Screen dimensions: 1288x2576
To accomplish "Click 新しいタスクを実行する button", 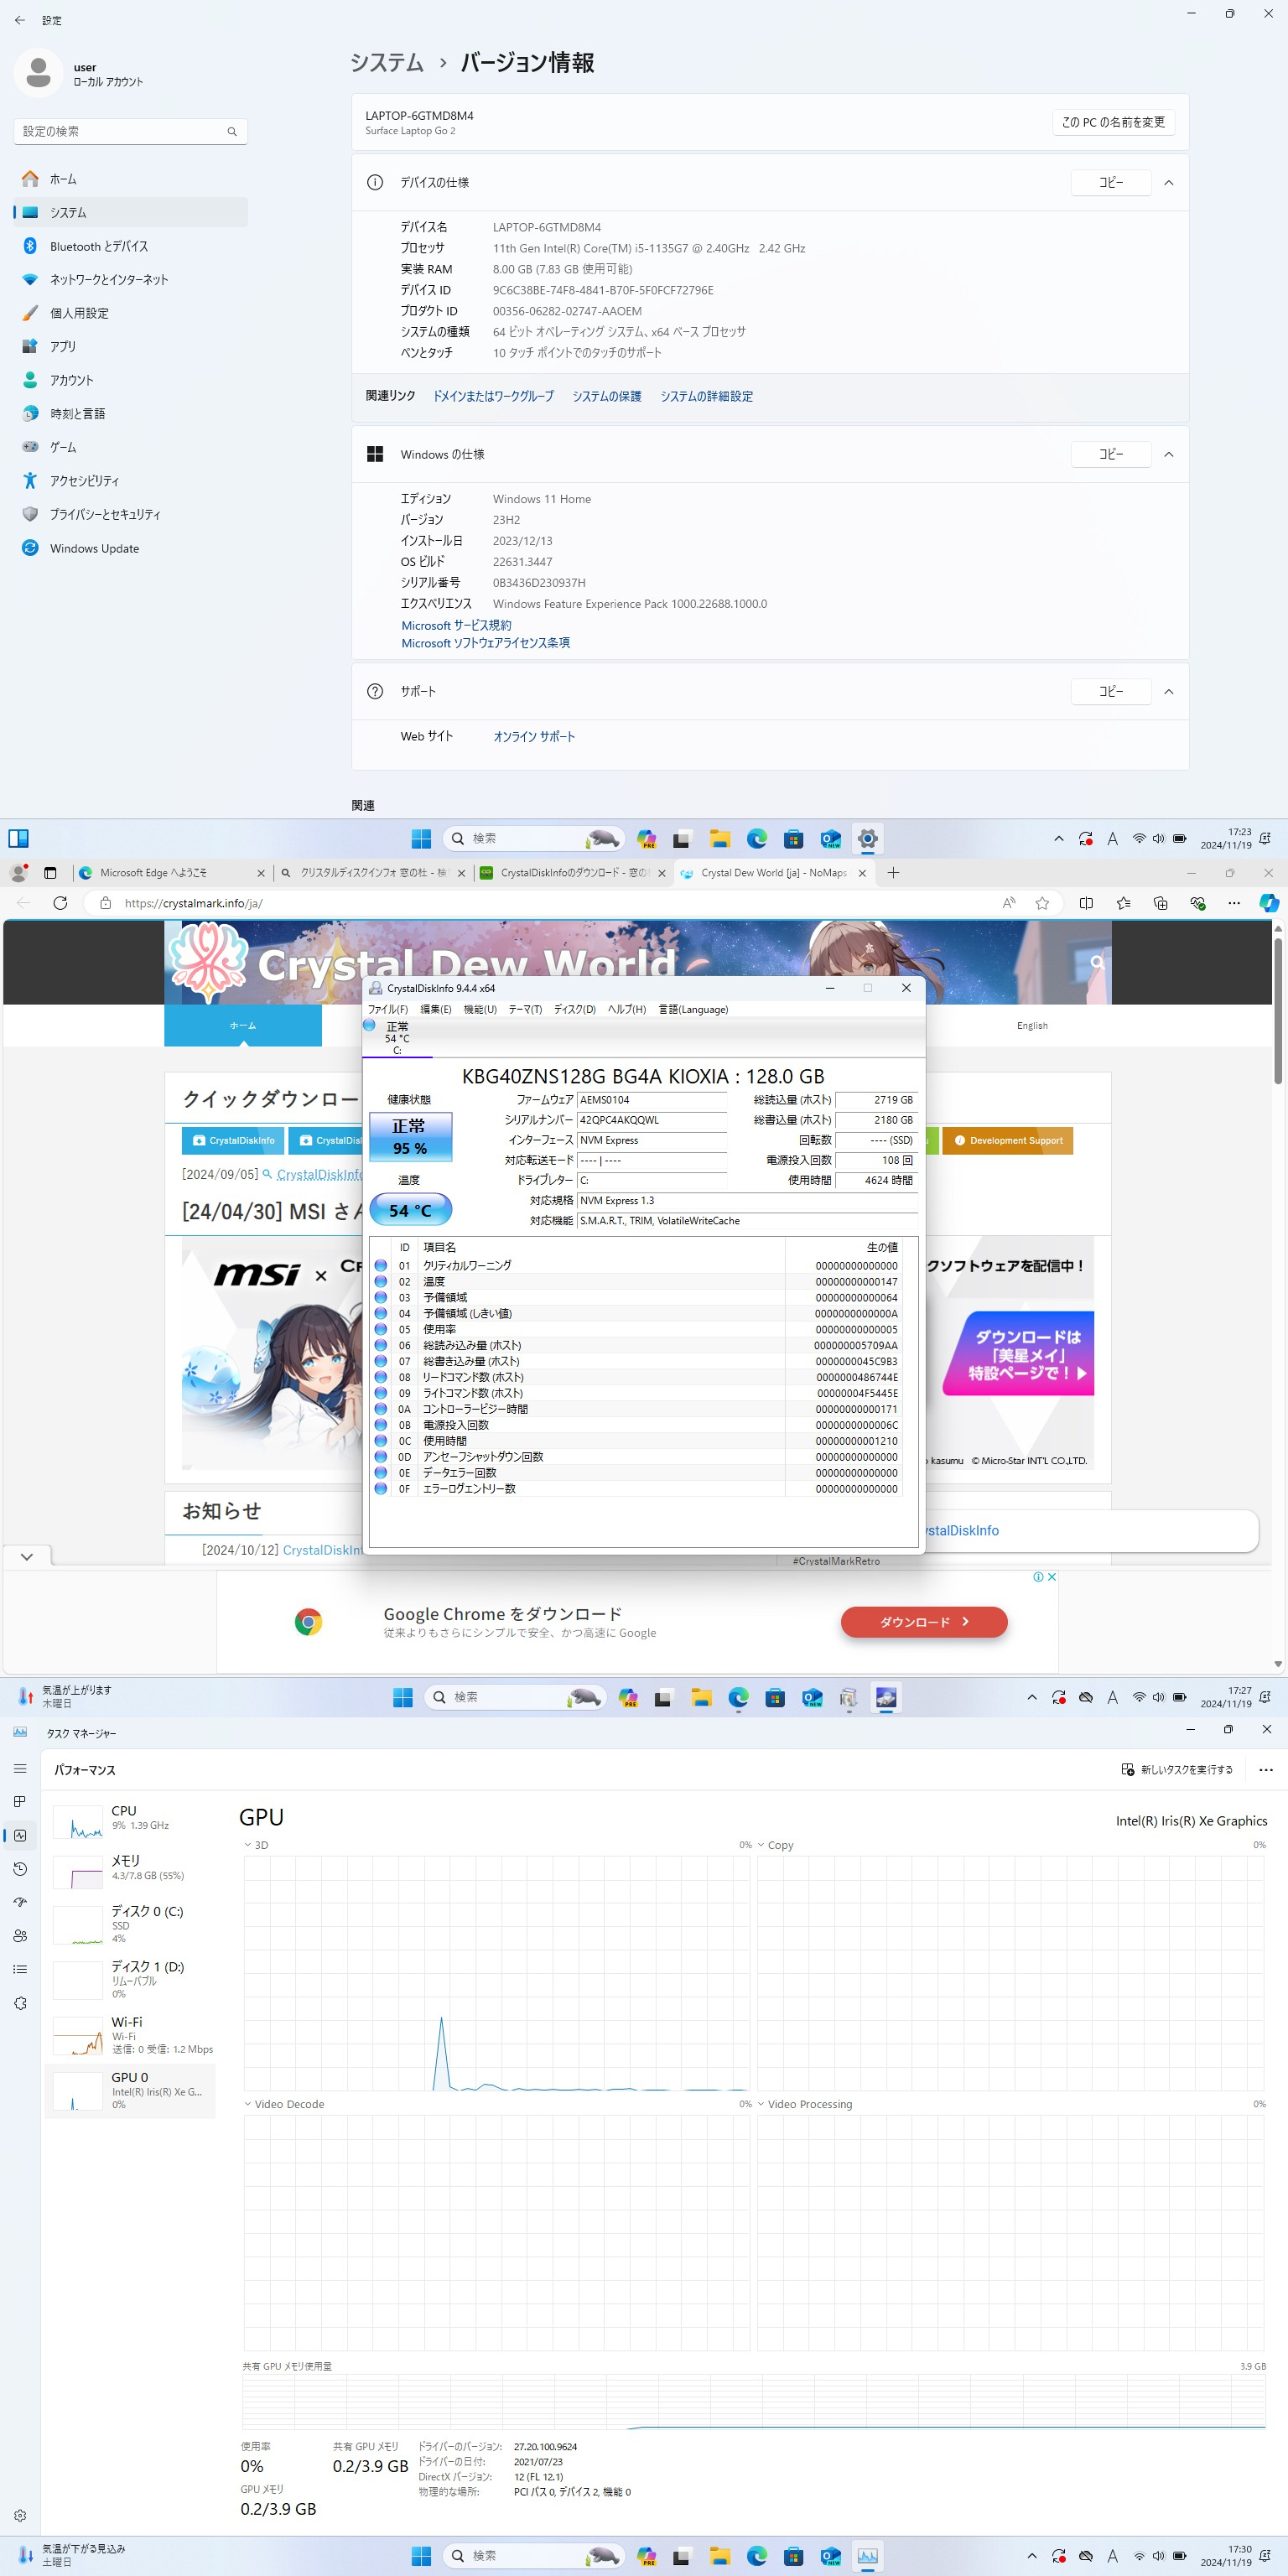I will [x=1177, y=1770].
